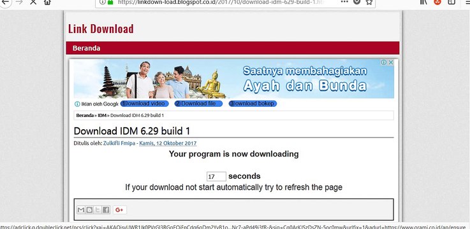Open the browser home page icon

[x=47, y=2]
